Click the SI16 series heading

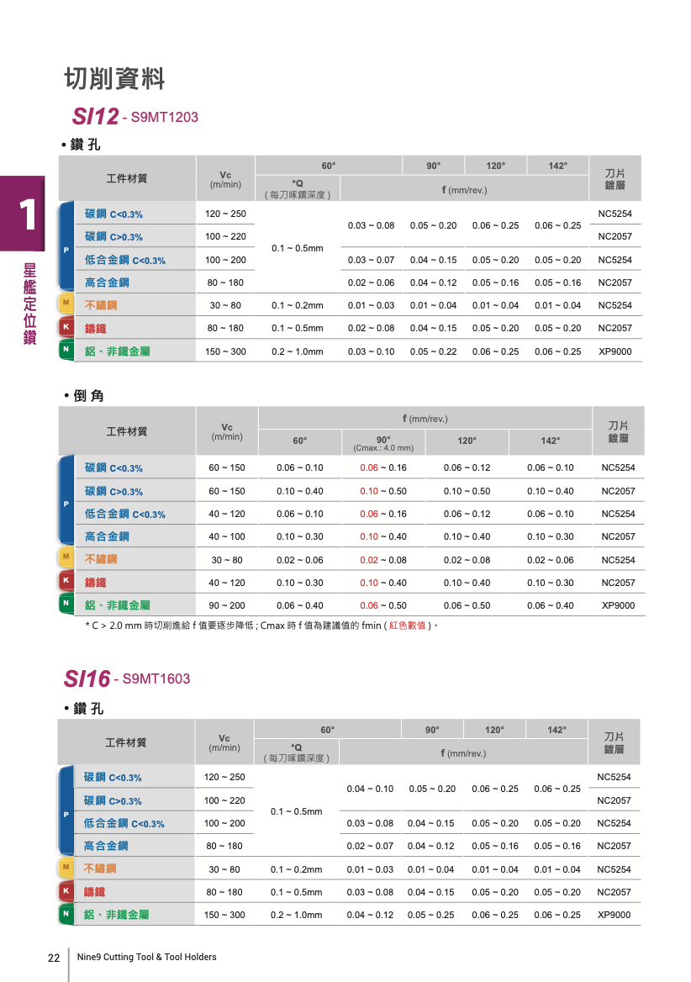point(87,678)
